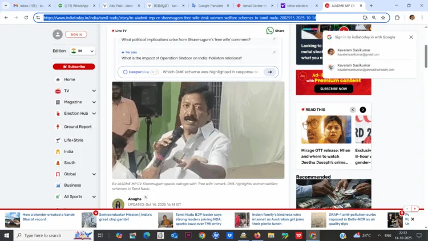Open the Mirage OTT release article thumbnail
The image size is (428, 241).
[x=326, y=130]
